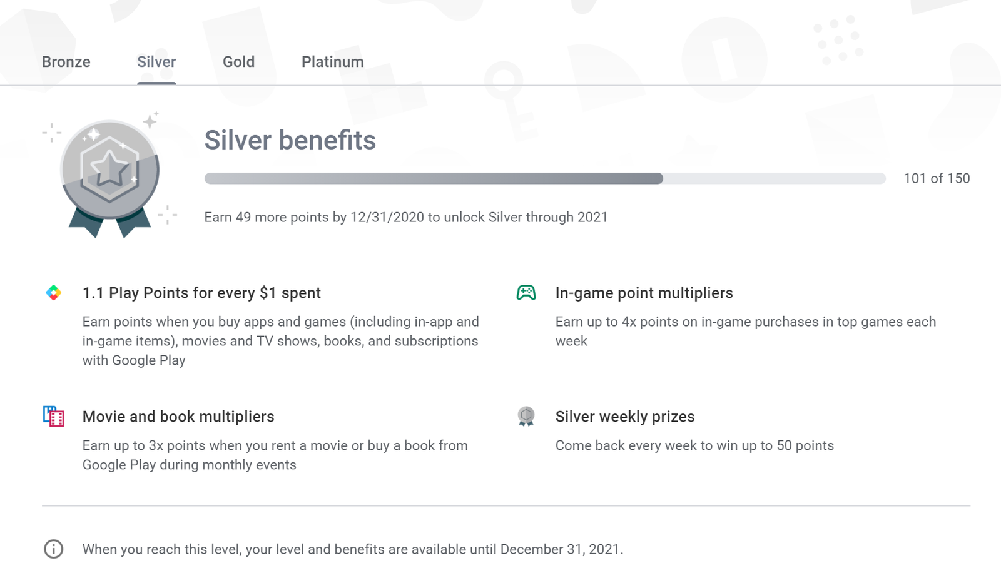This screenshot has height=563, width=1001.
Task: Select the green game controller icon
Action: (527, 292)
